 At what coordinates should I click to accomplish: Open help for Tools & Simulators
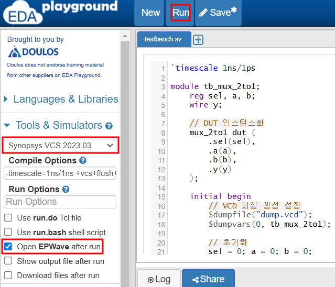pyautogui.click(x=109, y=126)
